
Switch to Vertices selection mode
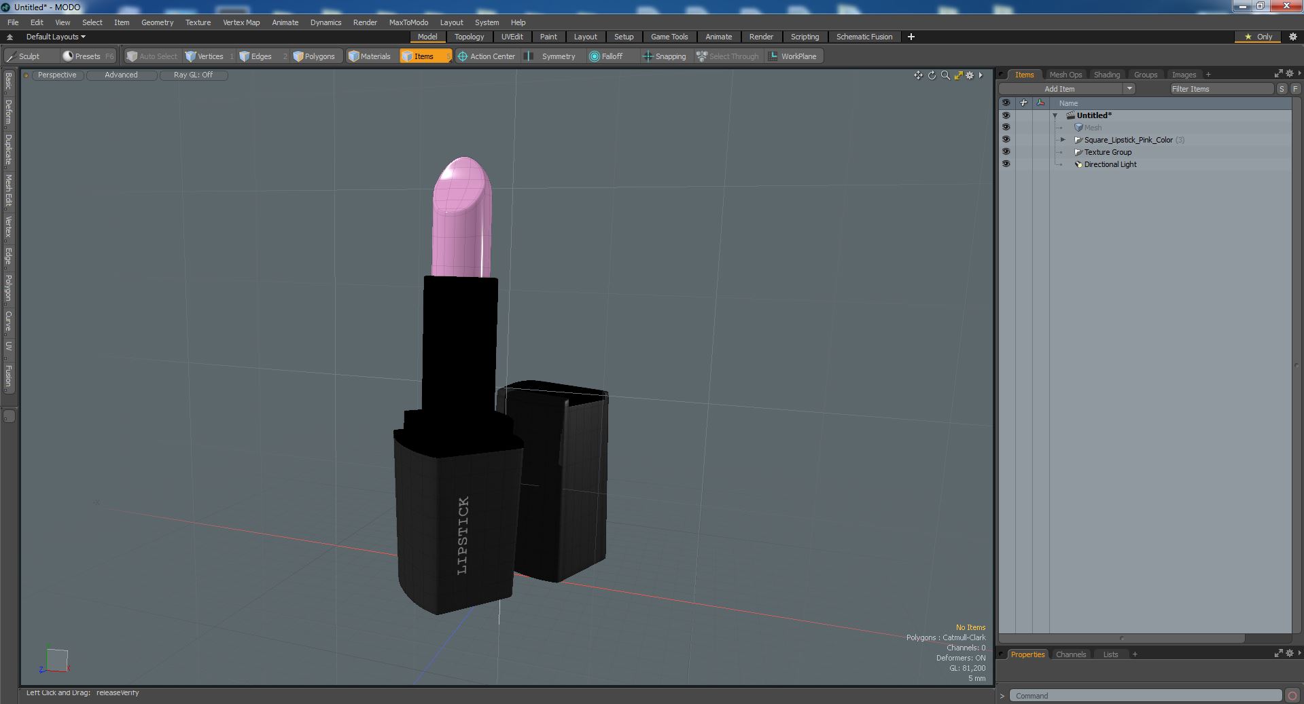pyautogui.click(x=209, y=56)
